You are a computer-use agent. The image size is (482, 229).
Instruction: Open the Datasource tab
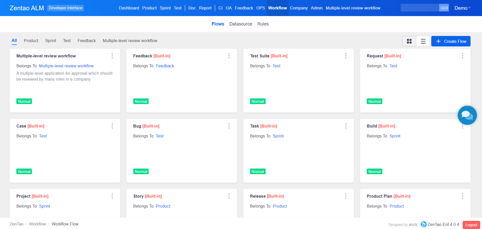coord(240,24)
